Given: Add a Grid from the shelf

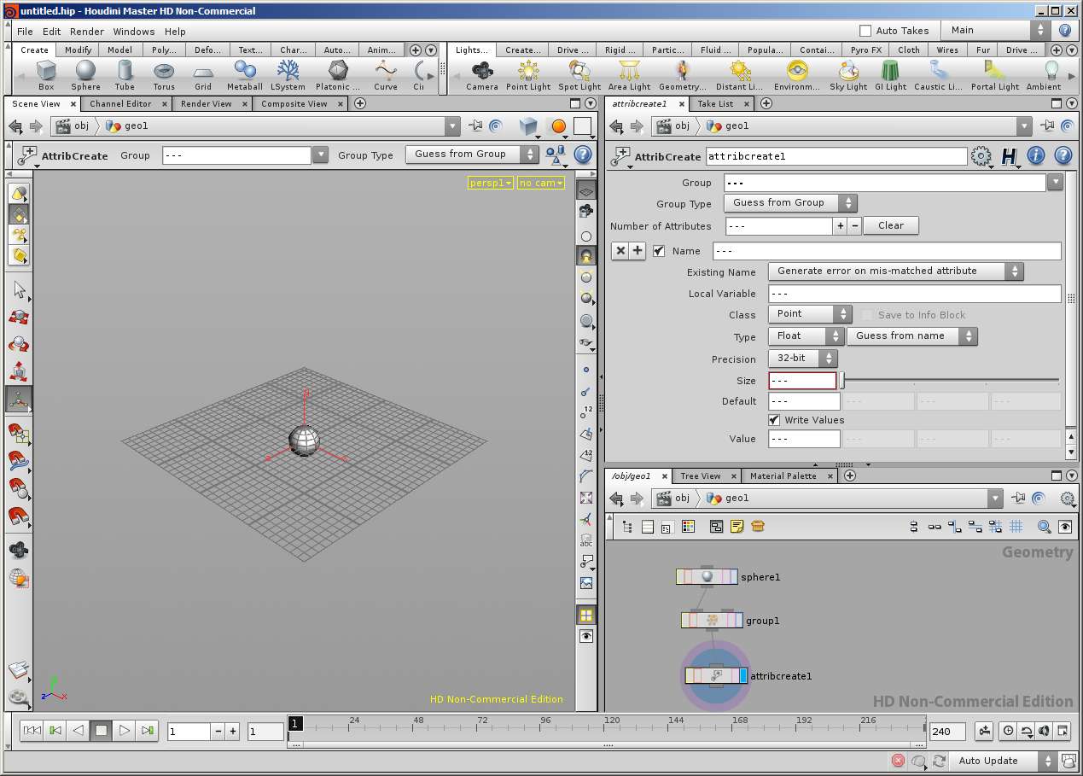Looking at the screenshot, I should tap(203, 75).
